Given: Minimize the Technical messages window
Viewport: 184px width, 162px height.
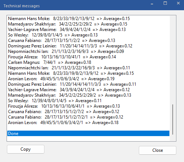Looking at the screenshot, I should pos(152,4).
